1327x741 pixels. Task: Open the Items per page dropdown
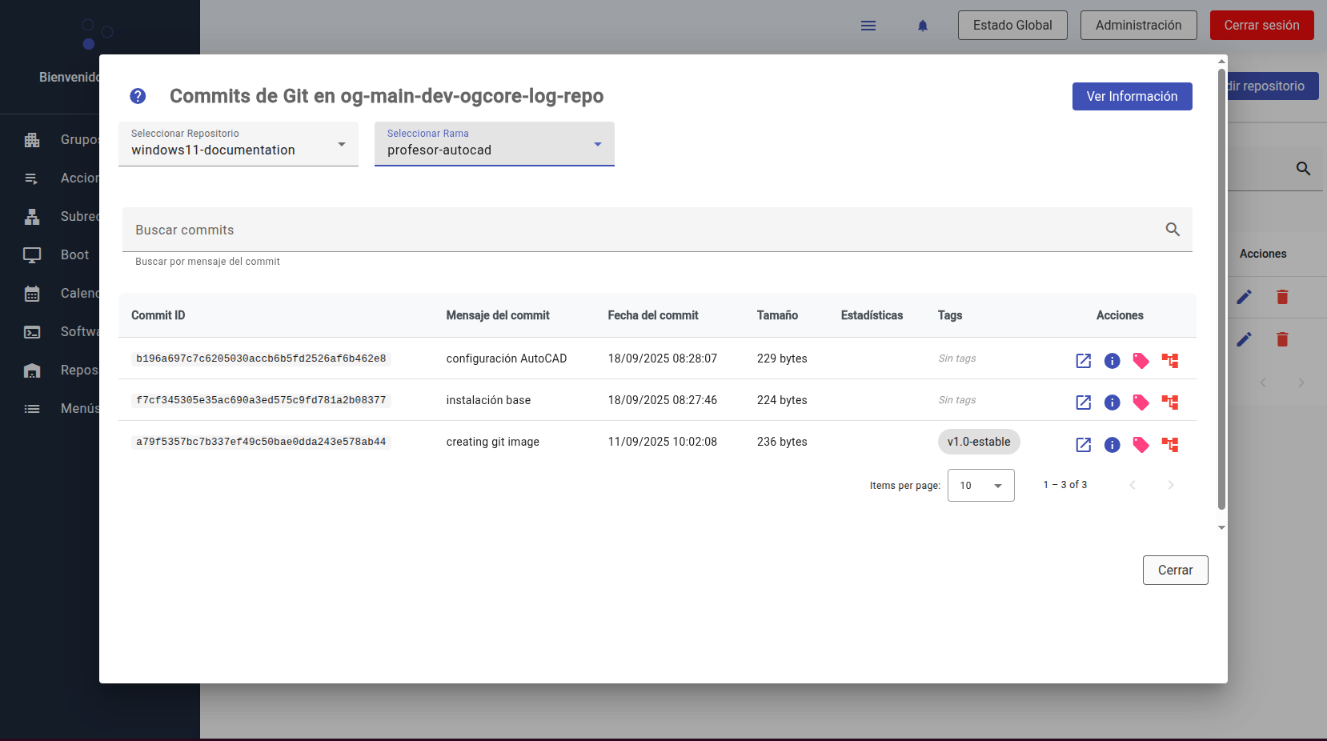tap(980, 486)
